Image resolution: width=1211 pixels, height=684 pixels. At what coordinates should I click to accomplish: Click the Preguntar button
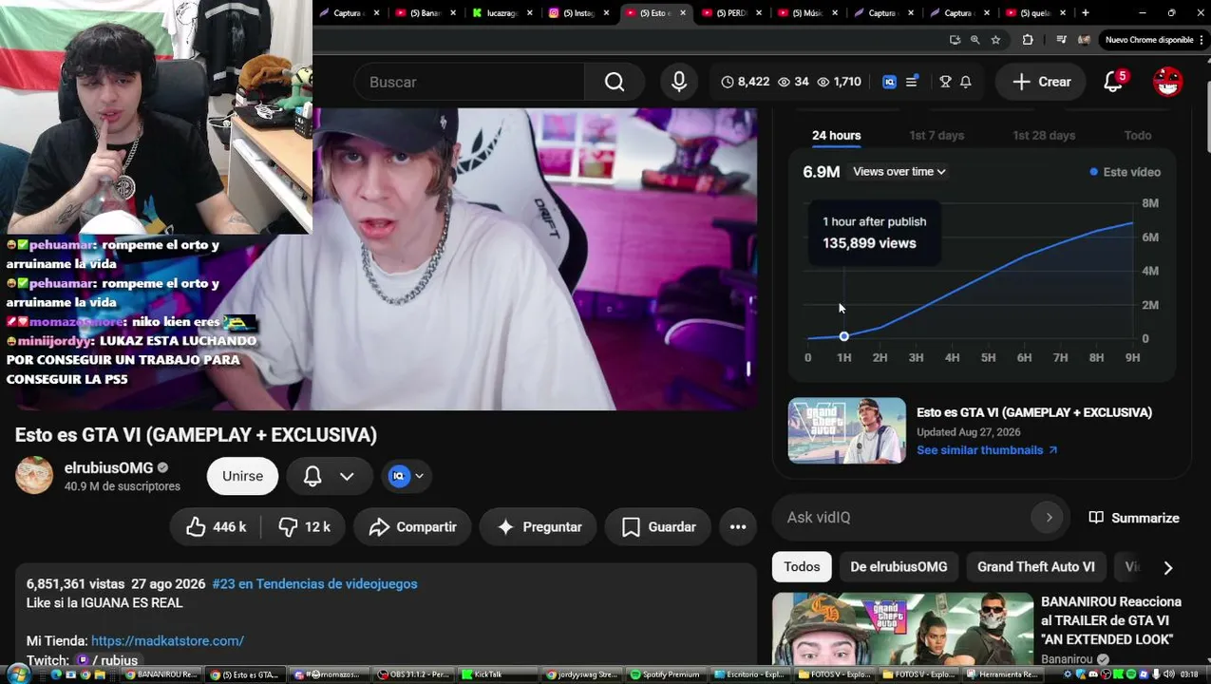tap(539, 527)
